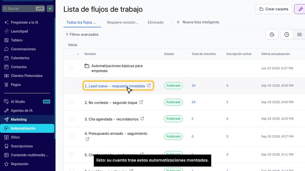
Task: Click the Publicado badge of Lead nuevo
Action: pyautogui.click(x=173, y=85)
